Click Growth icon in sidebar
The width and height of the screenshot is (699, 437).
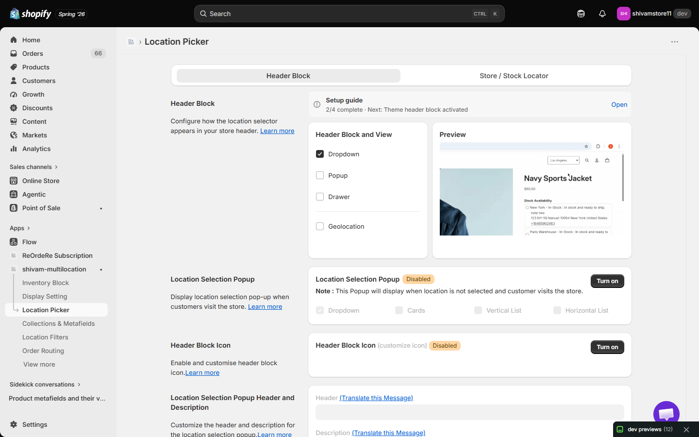14,94
